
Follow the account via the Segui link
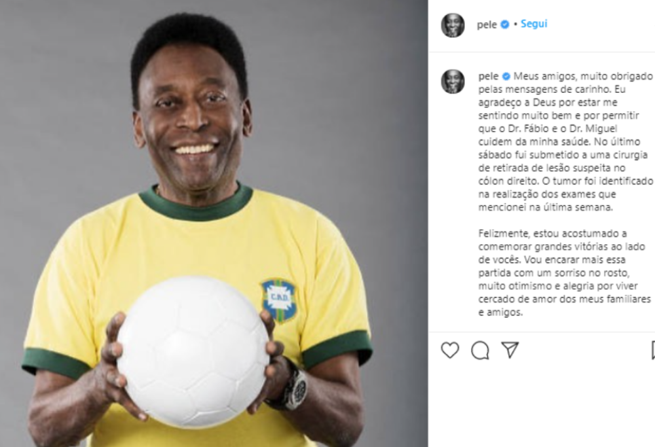[x=534, y=24]
